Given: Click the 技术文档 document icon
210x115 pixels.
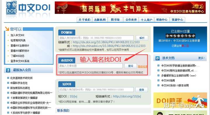Looking at the screenshot, I should coord(157,58).
